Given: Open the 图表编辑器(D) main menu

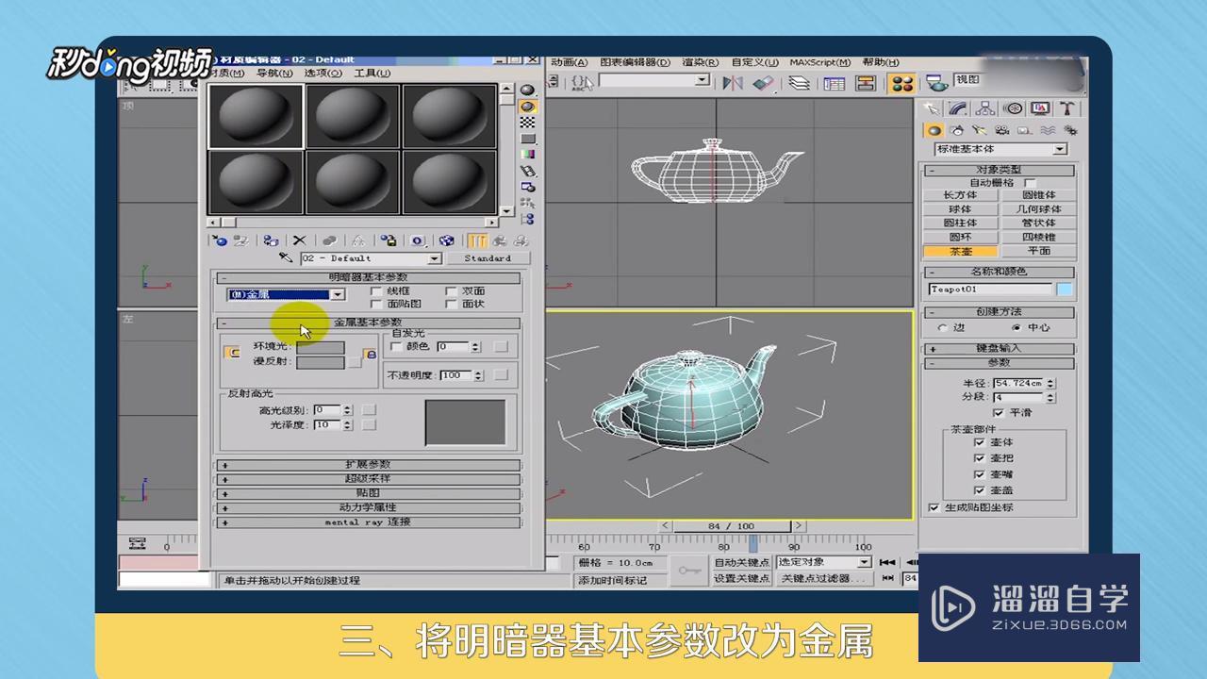Looking at the screenshot, I should pyautogui.click(x=635, y=62).
